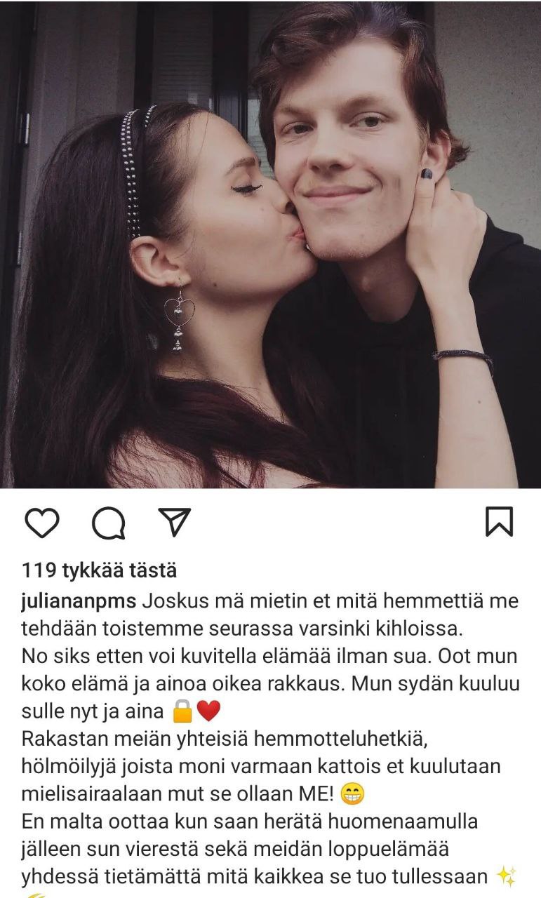Click the grinning emoji after 'ME!'
Screen dimensions: 541x898
[352, 795]
